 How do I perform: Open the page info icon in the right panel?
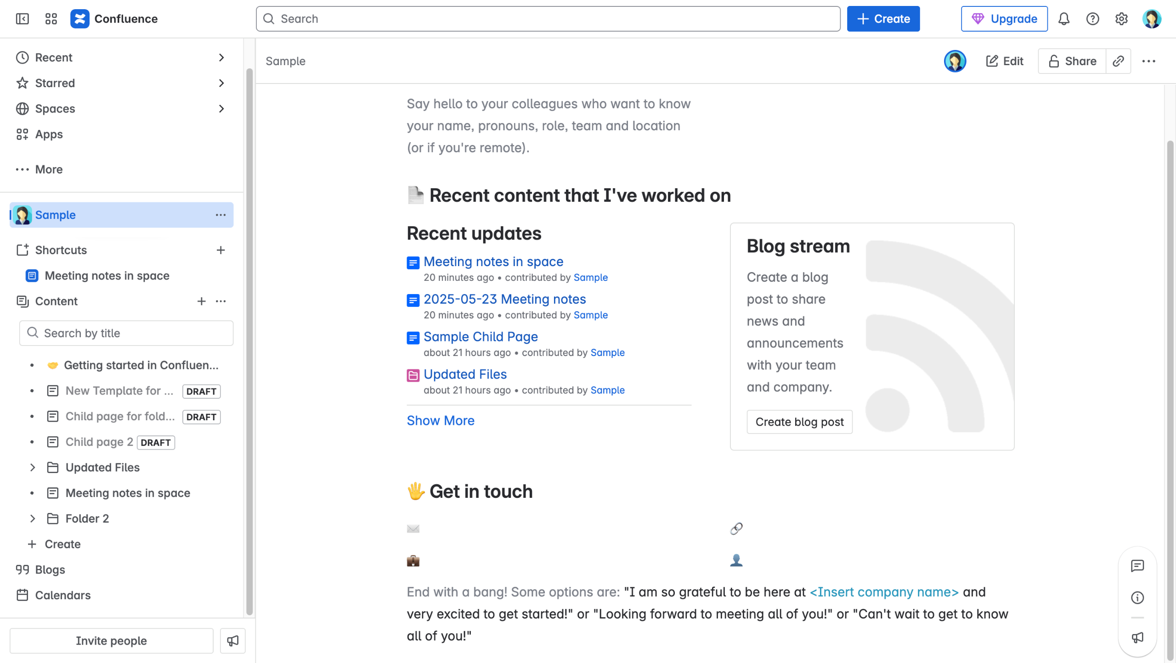[1137, 597]
